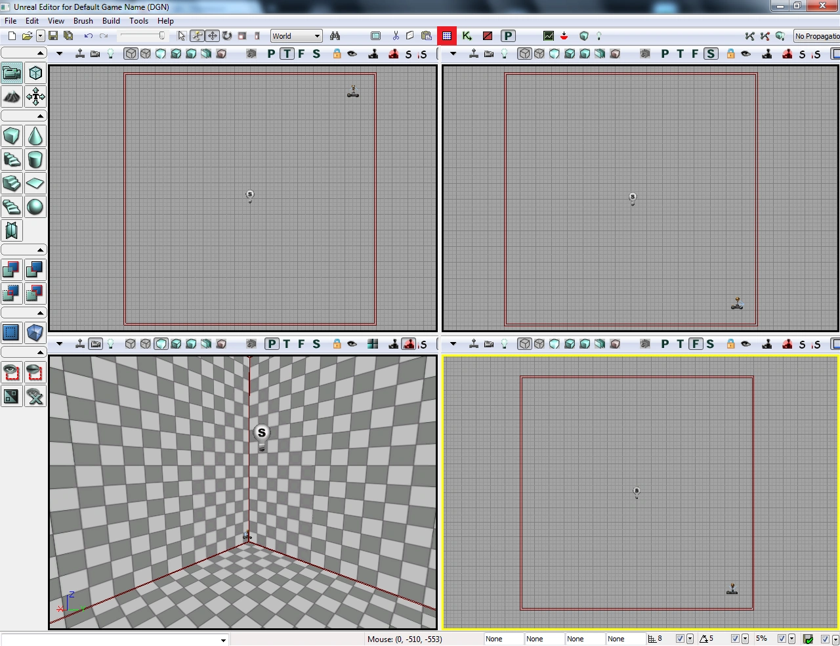Screen dimensions: 840x646
Task: Select the Terrain editing mode icon
Action: (12, 97)
